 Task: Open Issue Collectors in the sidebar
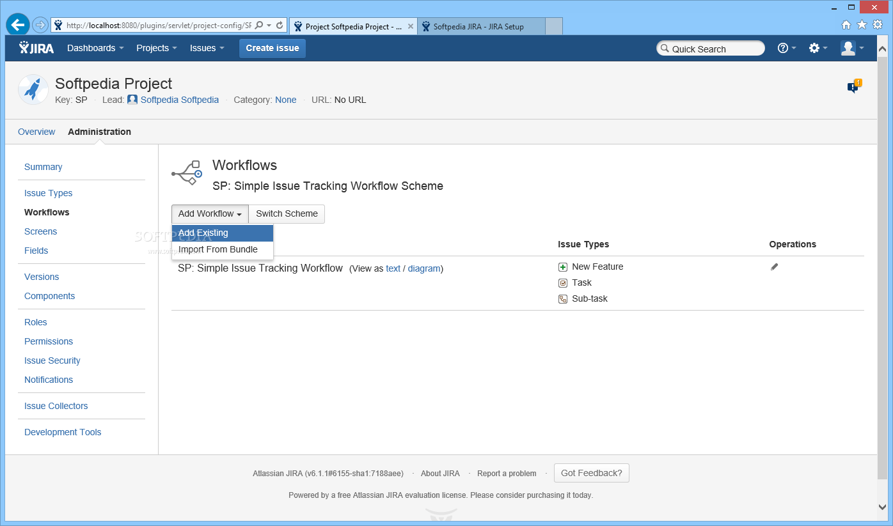(x=56, y=406)
